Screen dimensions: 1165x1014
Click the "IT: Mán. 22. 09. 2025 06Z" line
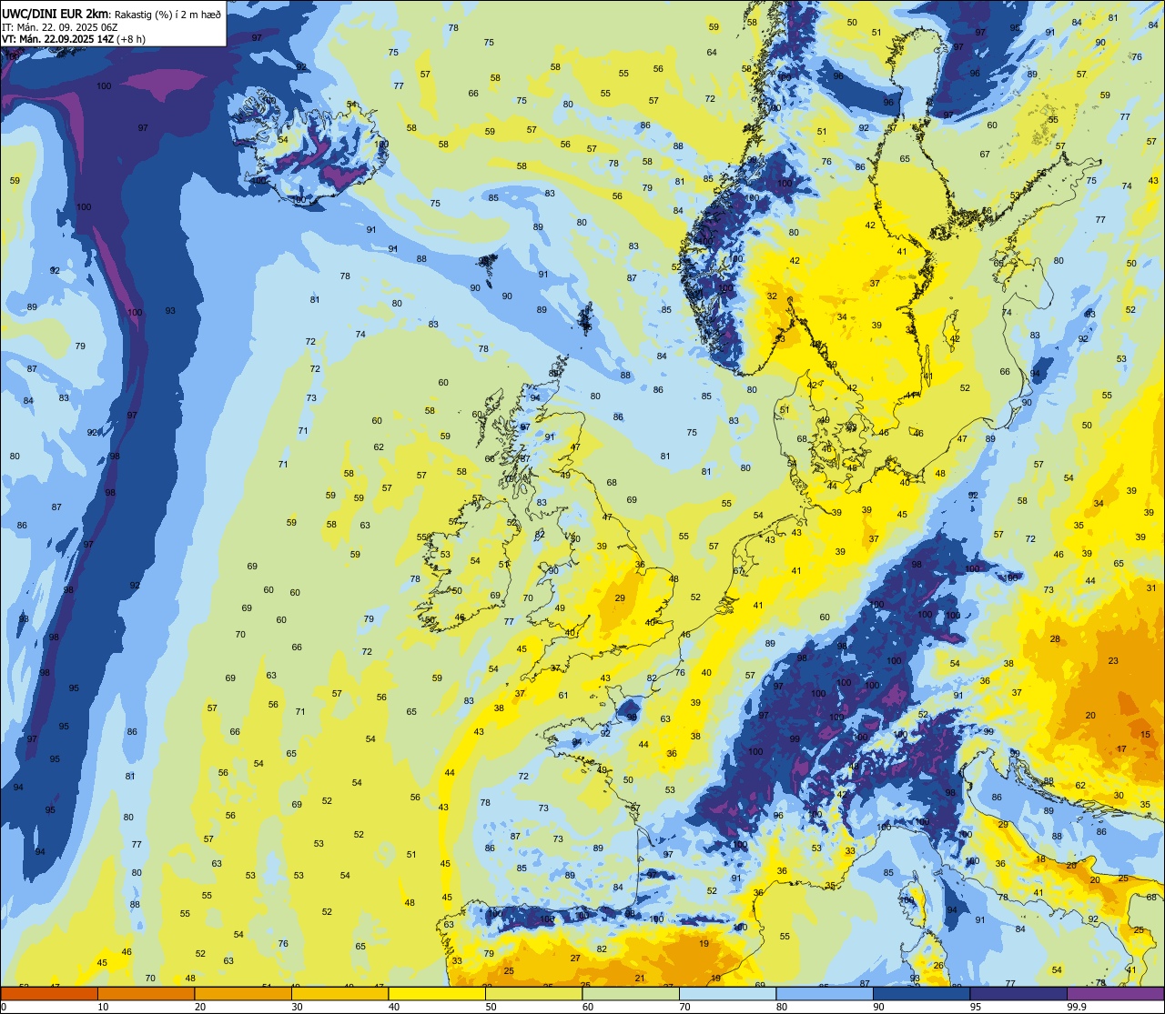60,27
